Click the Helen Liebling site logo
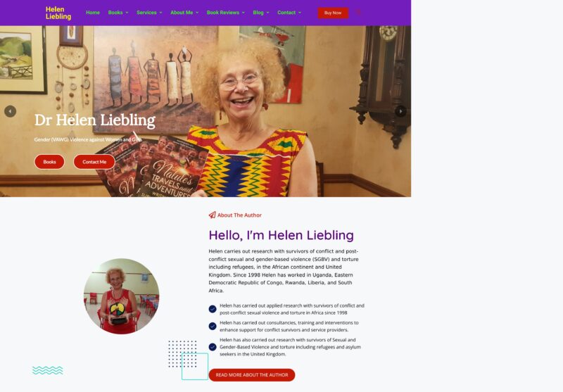Image resolution: width=563 pixels, height=392 pixels. [x=58, y=13]
